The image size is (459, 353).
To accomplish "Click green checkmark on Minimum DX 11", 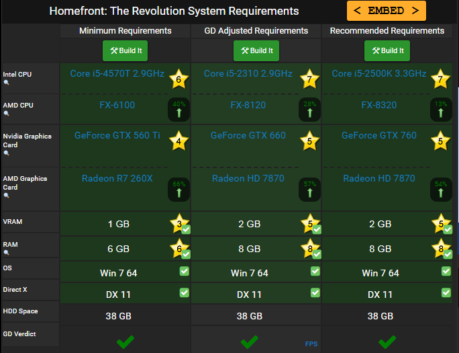I will click(185, 292).
